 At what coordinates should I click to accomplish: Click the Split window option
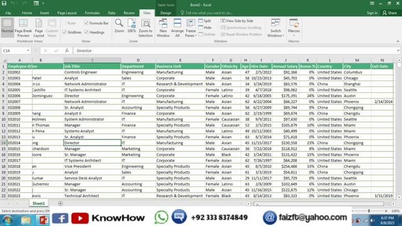click(x=205, y=21)
